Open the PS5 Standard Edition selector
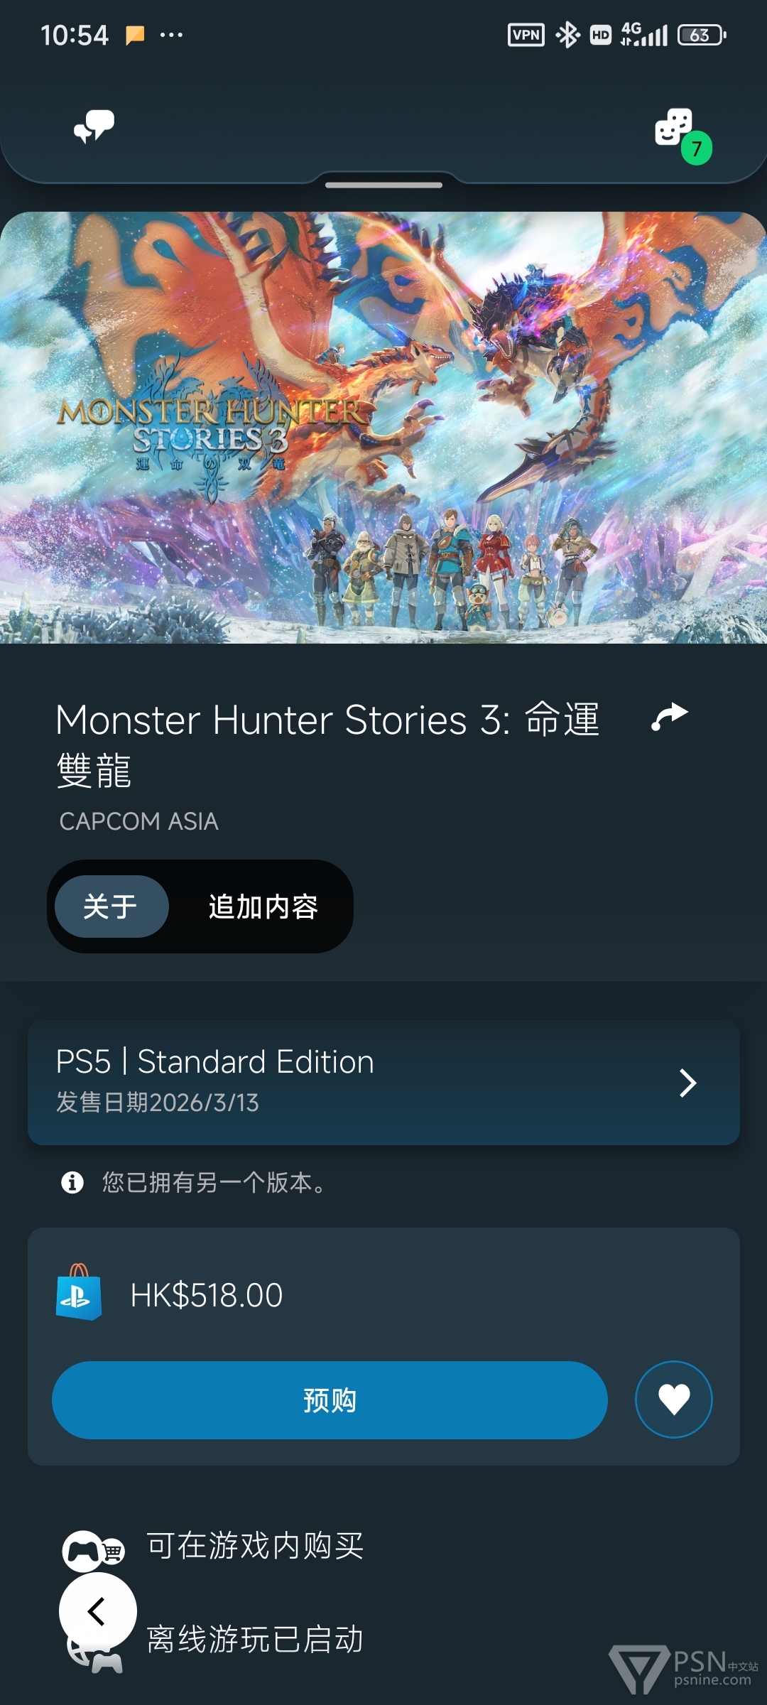This screenshot has width=767, height=1705. (x=383, y=1082)
